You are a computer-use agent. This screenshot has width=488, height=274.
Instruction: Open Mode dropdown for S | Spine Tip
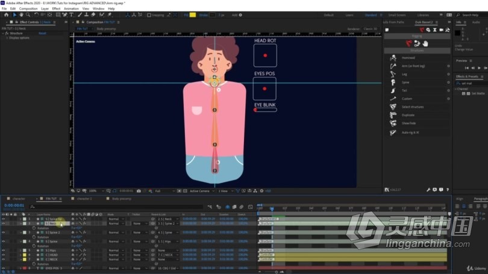pyautogui.click(x=116, y=219)
